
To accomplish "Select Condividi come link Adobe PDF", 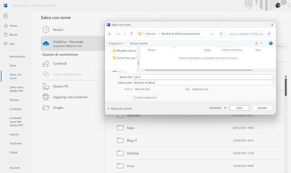I will [16, 122].
